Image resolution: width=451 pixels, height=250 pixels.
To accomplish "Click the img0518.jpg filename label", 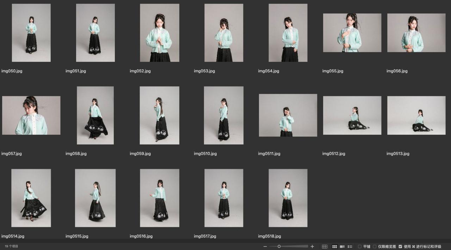I will point(270,236).
